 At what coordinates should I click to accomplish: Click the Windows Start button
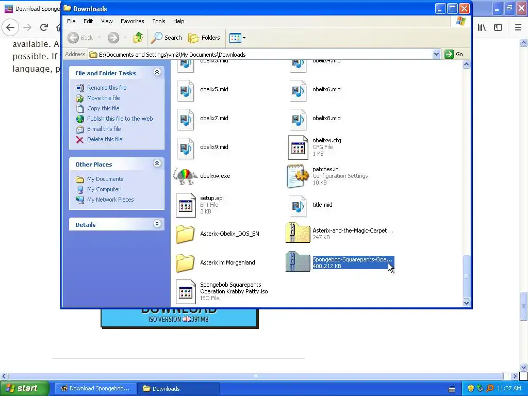coord(24,388)
